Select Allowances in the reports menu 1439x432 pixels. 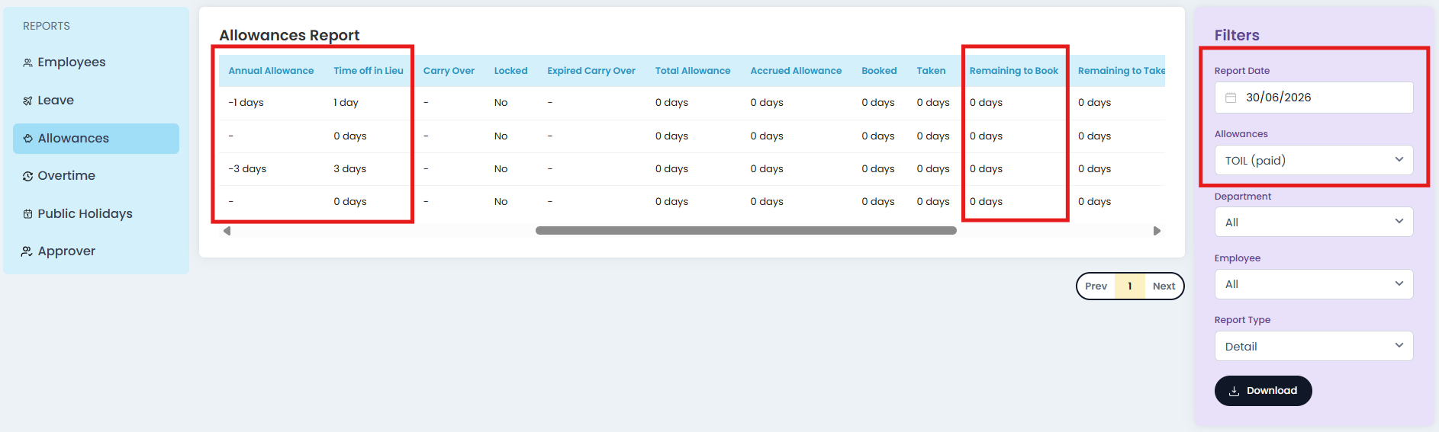click(96, 139)
